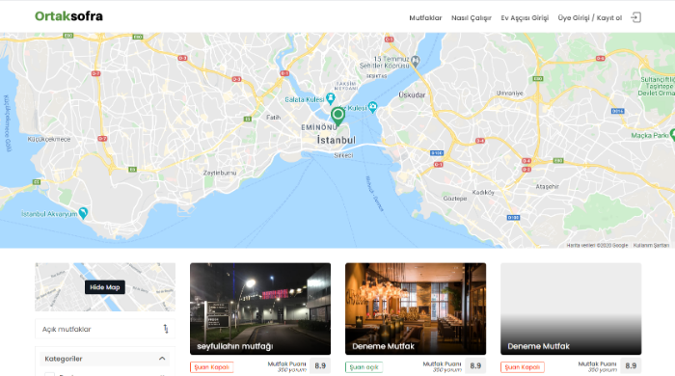Click the 15 Temmuz Şehitler Köprüsü marker

[x=415, y=61]
